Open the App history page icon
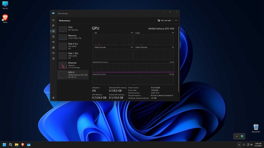This screenshot has width=264, height=148. click(53, 37)
